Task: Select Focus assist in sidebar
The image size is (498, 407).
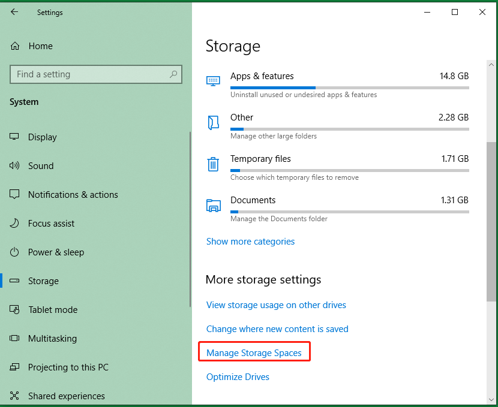Action: pyautogui.click(x=51, y=224)
